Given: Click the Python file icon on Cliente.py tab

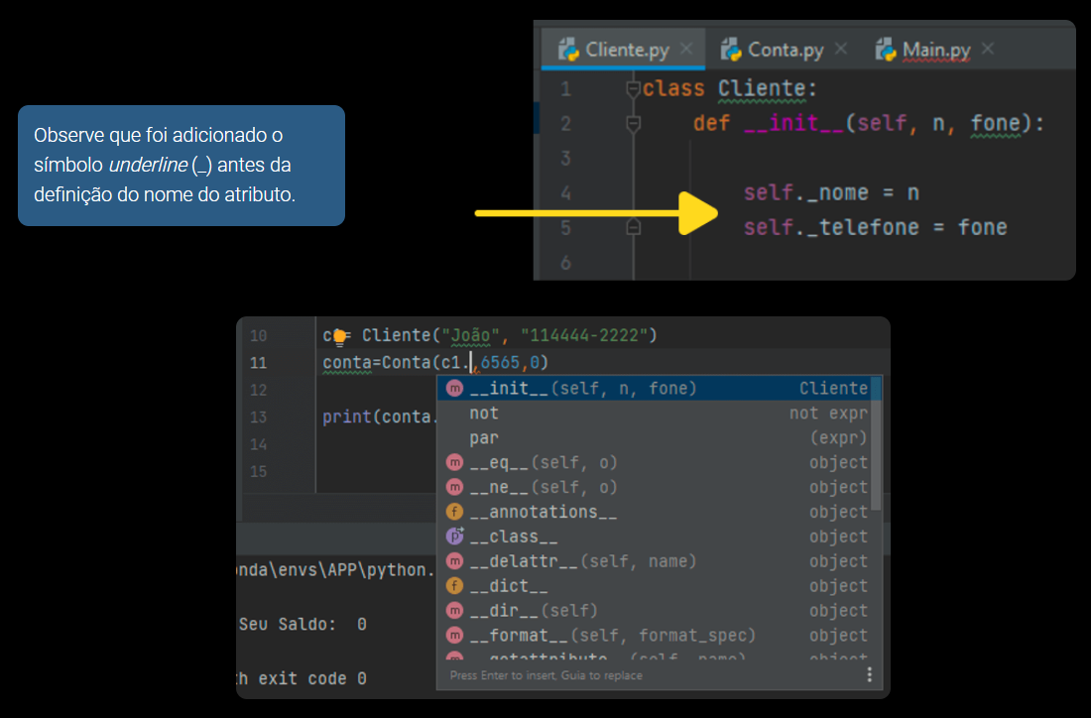Looking at the screenshot, I should click(x=568, y=51).
